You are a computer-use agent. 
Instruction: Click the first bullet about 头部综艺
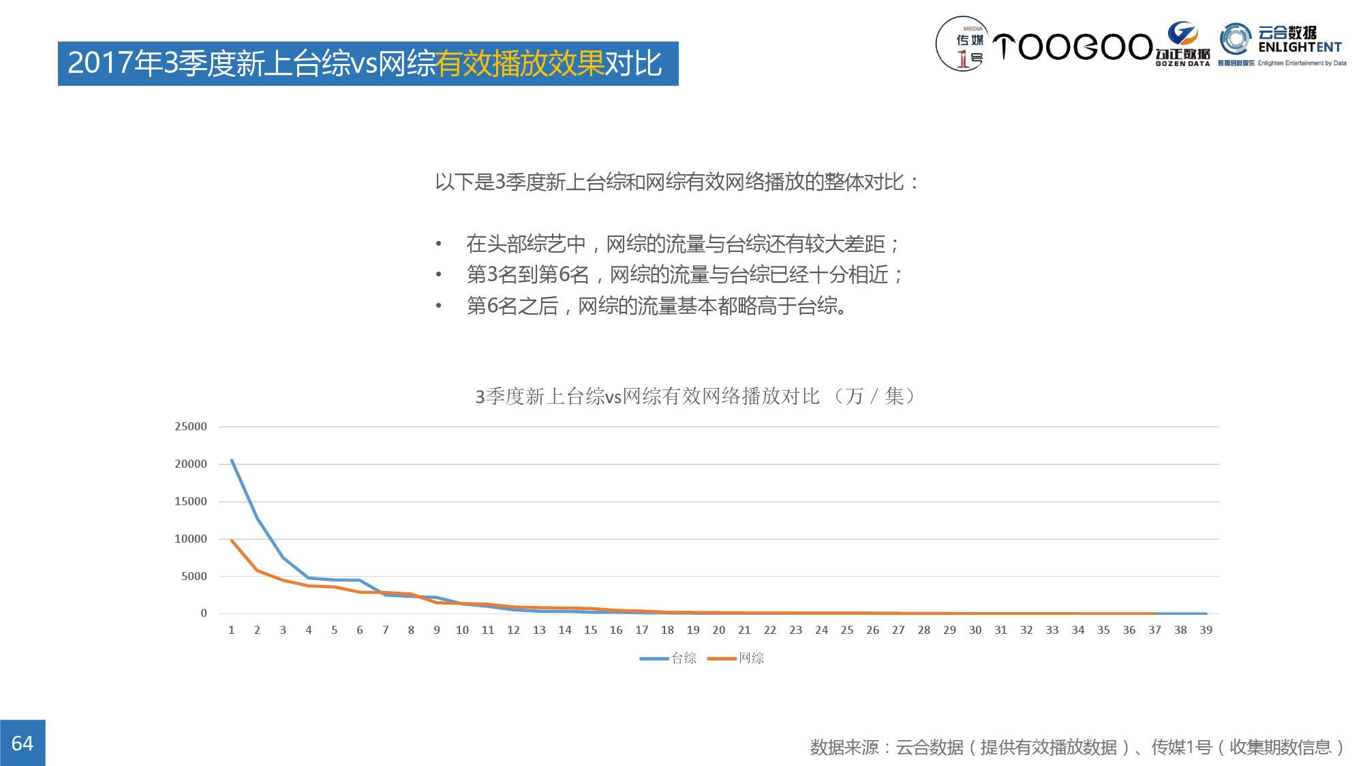coord(683,244)
